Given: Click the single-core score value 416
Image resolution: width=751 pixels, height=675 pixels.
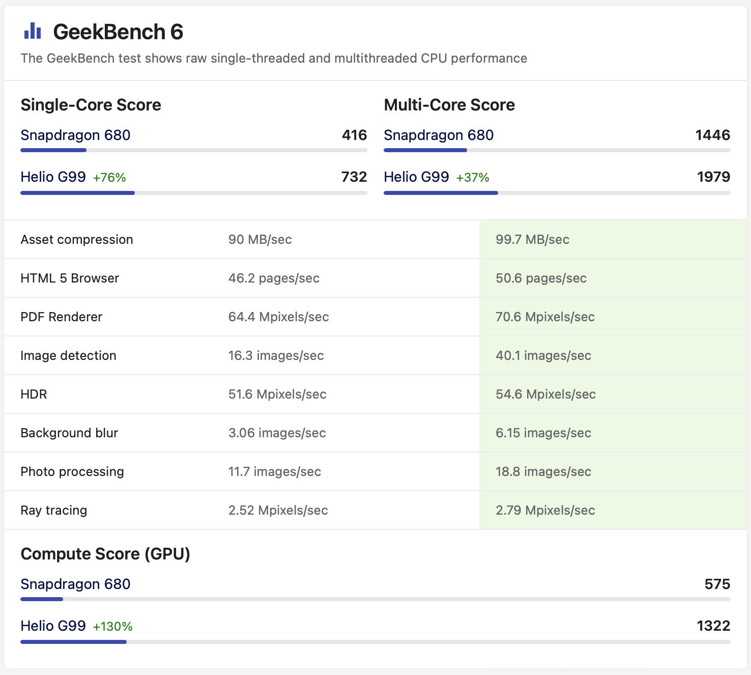Looking at the screenshot, I should point(355,135).
